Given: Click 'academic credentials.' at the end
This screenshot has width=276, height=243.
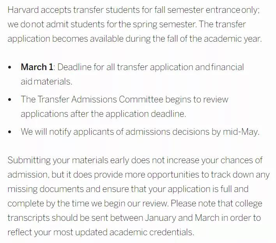Looking at the screenshot, I should [x=152, y=232].
